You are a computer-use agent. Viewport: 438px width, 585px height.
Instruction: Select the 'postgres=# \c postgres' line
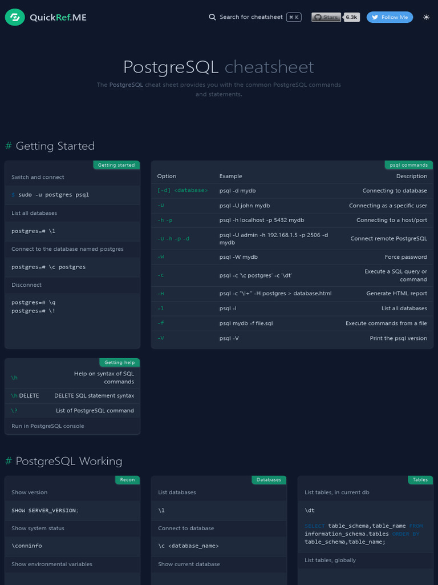(x=48, y=267)
